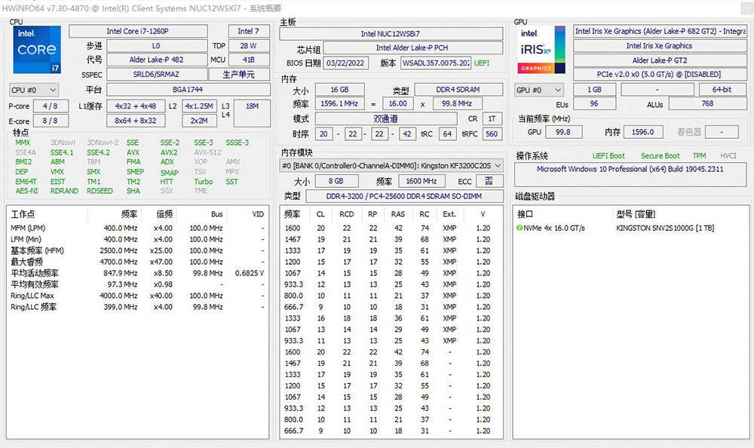
Task: Click the Secure Boot status indicator
Action: pos(660,155)
